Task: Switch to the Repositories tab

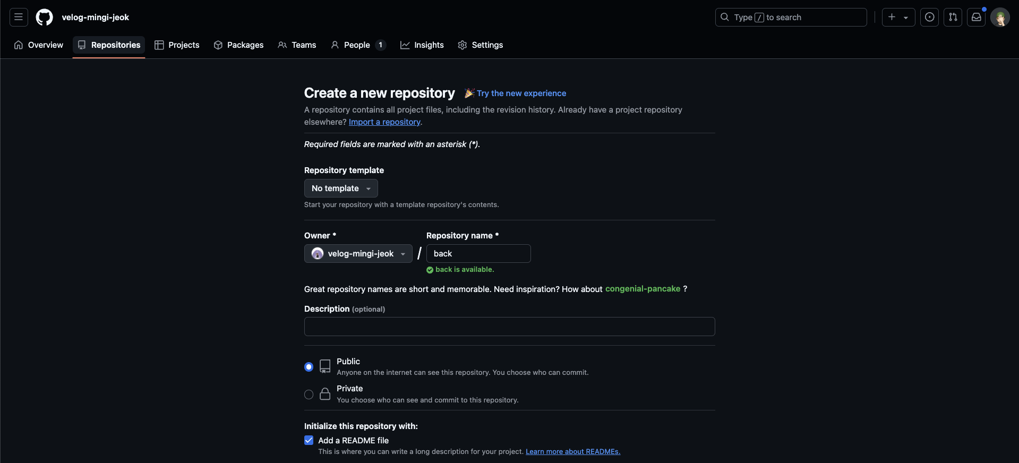Action: 109,45
